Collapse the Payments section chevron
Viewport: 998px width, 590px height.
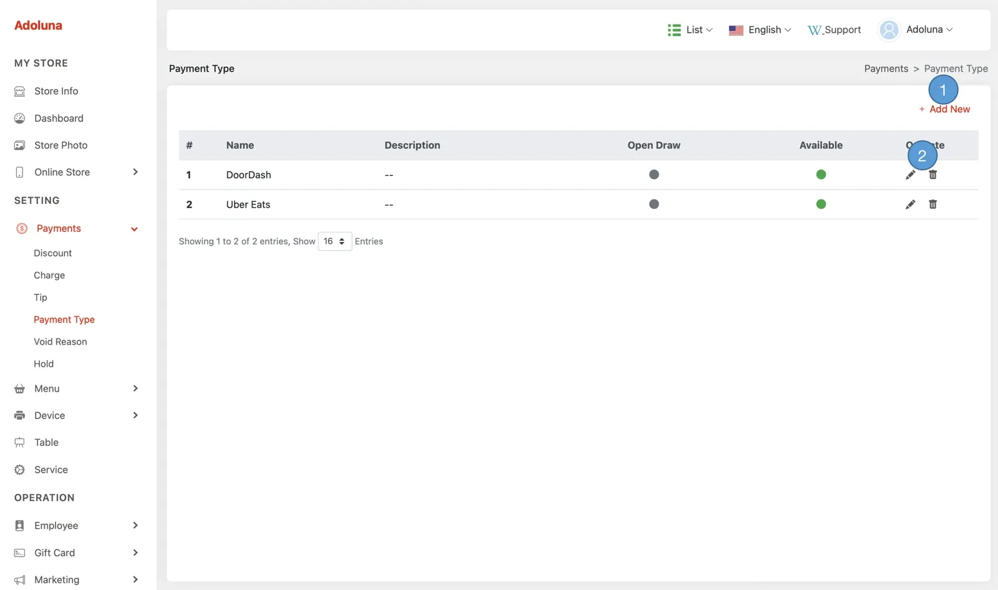pyautogui.click(x=134, y=229)
